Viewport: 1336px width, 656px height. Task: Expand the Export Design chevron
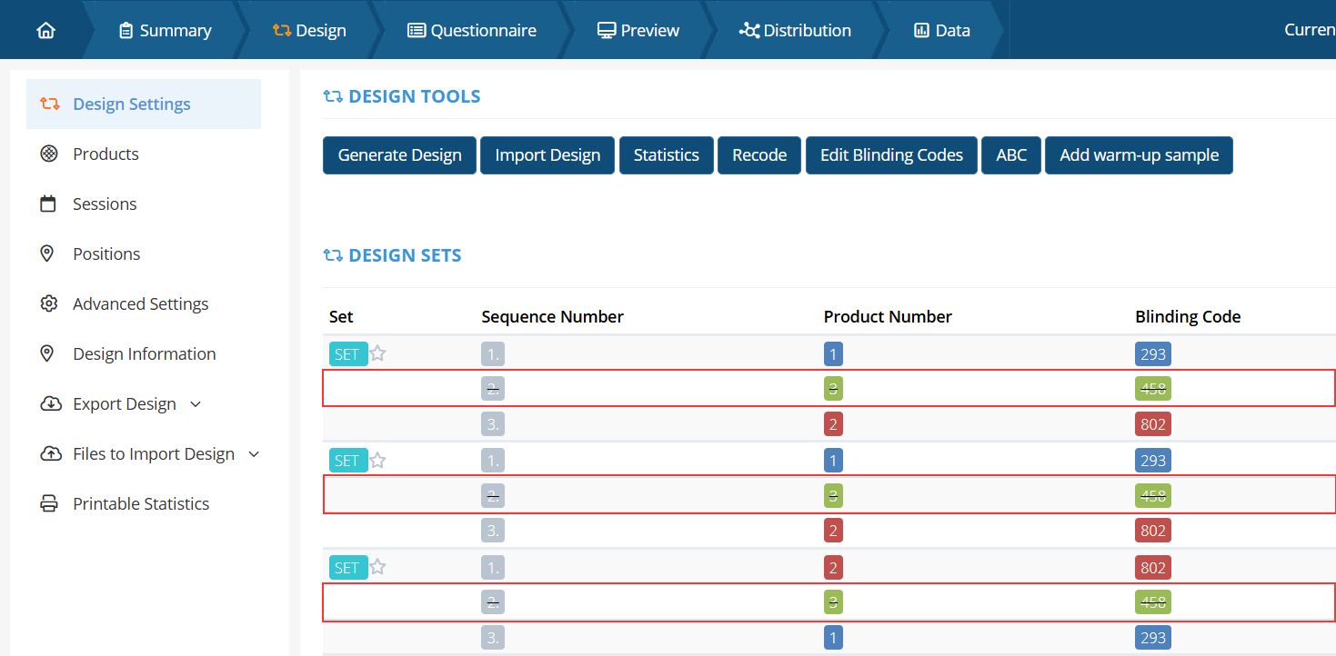[x=196, y=404]
